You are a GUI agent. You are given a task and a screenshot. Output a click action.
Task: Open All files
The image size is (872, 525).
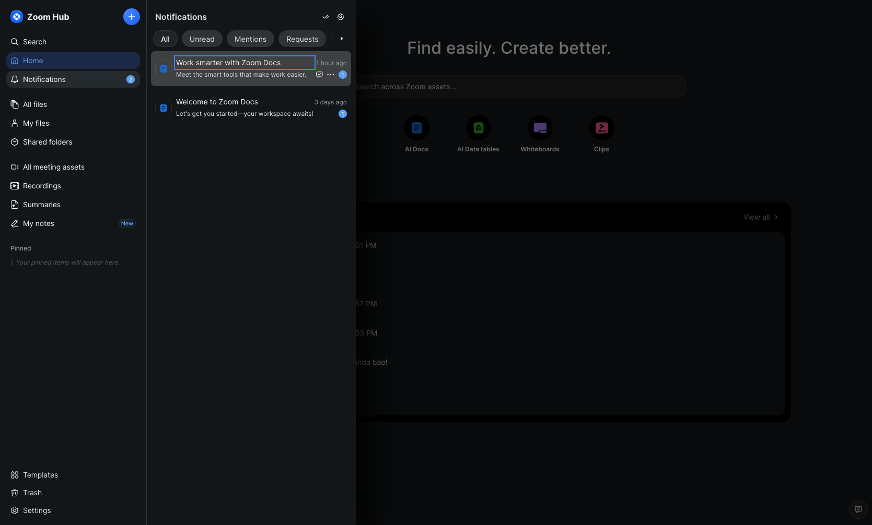tap(73, 104)
